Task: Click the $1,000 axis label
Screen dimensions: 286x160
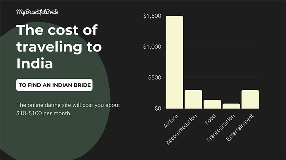Action: (152, 47)
